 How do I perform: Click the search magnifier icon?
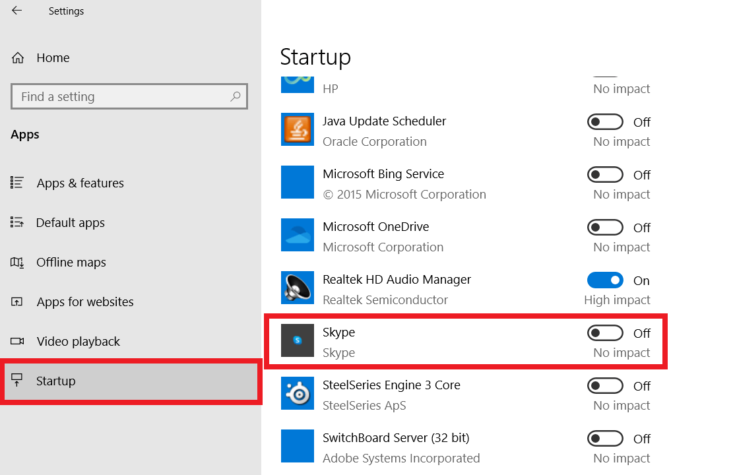pos(236,96)
